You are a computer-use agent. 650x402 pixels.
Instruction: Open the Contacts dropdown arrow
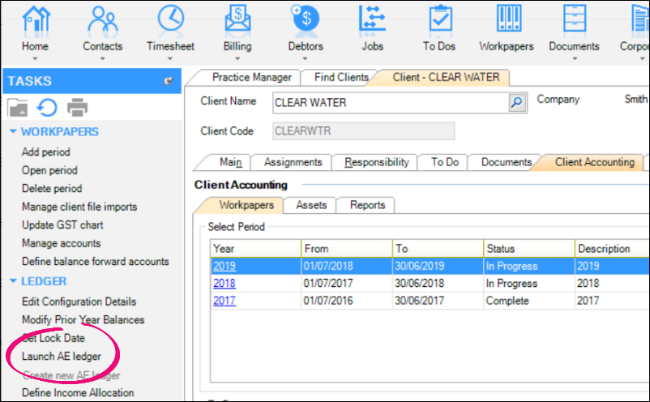click(102, 59)
